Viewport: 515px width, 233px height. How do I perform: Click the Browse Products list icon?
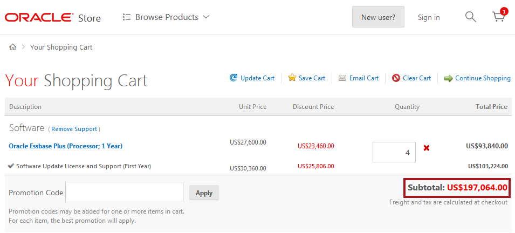tap(126, 17)
